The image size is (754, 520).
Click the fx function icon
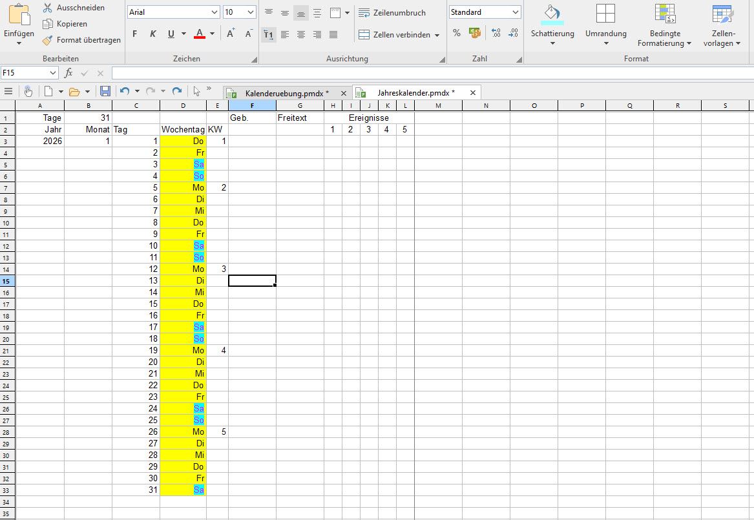68,73
